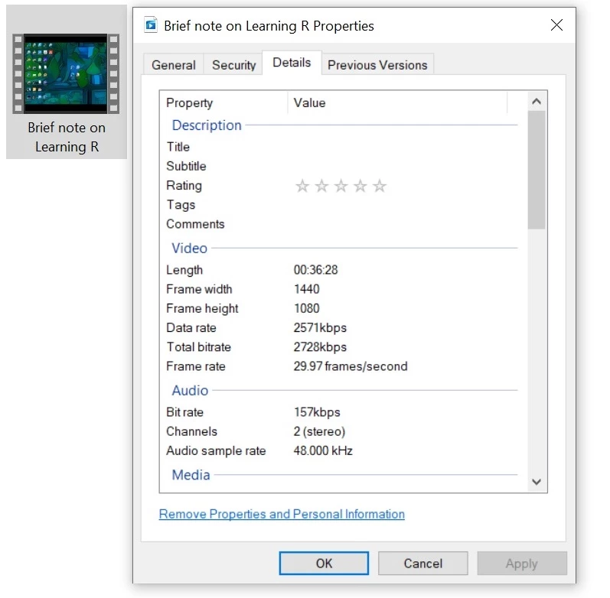This screenshot has width=610, height=598.
Task: Select the video file thumbnail icon
Action: pos(66,73)
